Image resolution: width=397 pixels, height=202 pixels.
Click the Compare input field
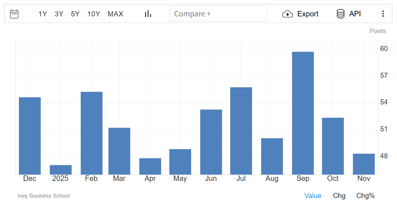click(218, 14)
